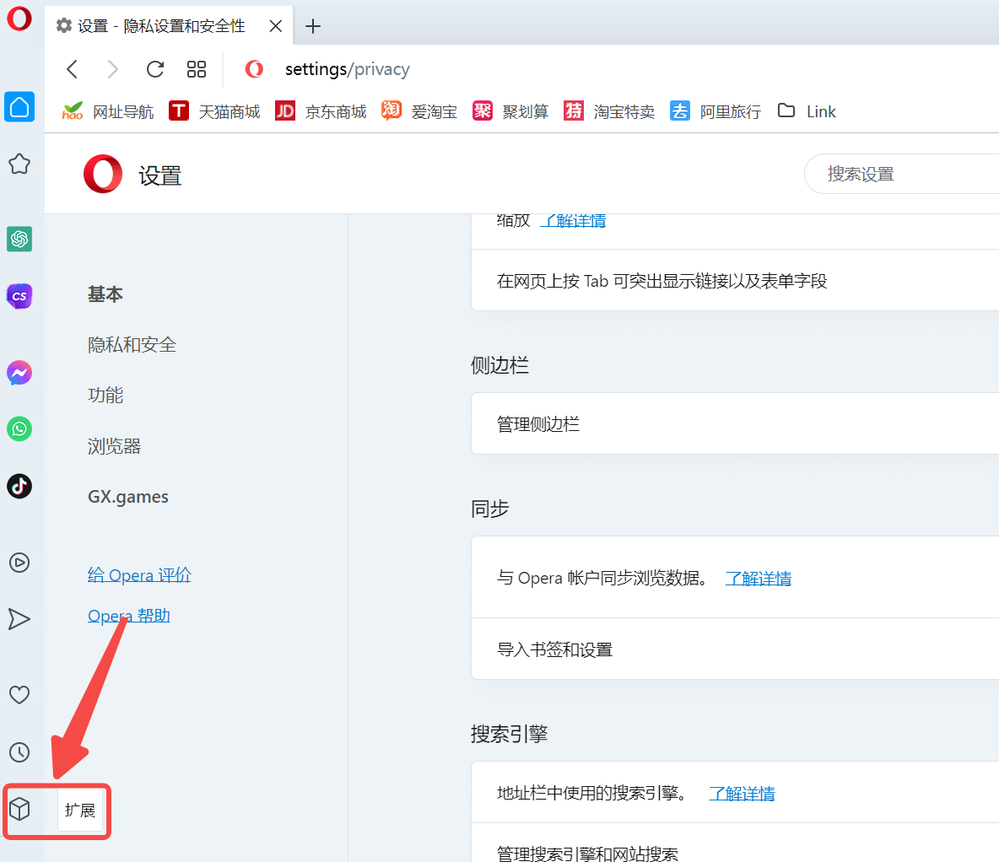The height and width of the screenshot is (862, 999).
Task: Reload the current page
Action: [154, 69]
